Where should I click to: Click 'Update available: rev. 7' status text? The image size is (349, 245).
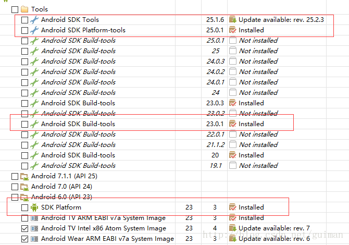[274, 228]
